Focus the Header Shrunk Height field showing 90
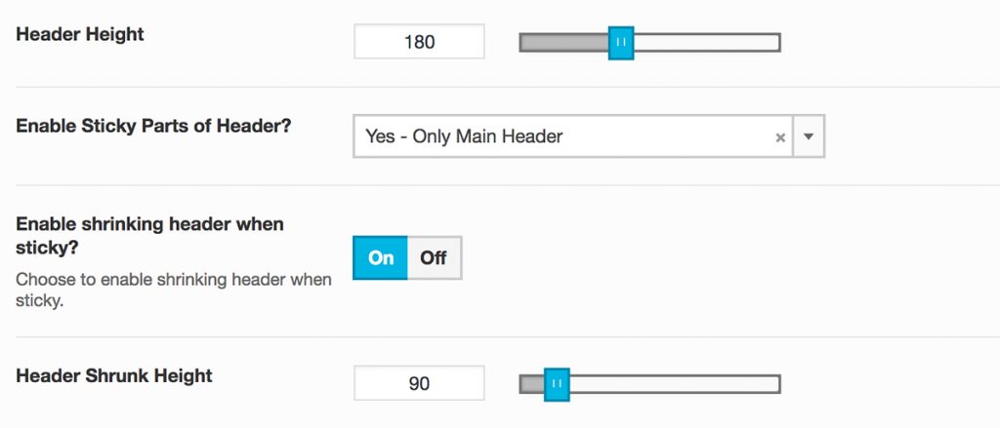Image resolution: width=1000 pixels, height=428 pixels. coord(419,383)
